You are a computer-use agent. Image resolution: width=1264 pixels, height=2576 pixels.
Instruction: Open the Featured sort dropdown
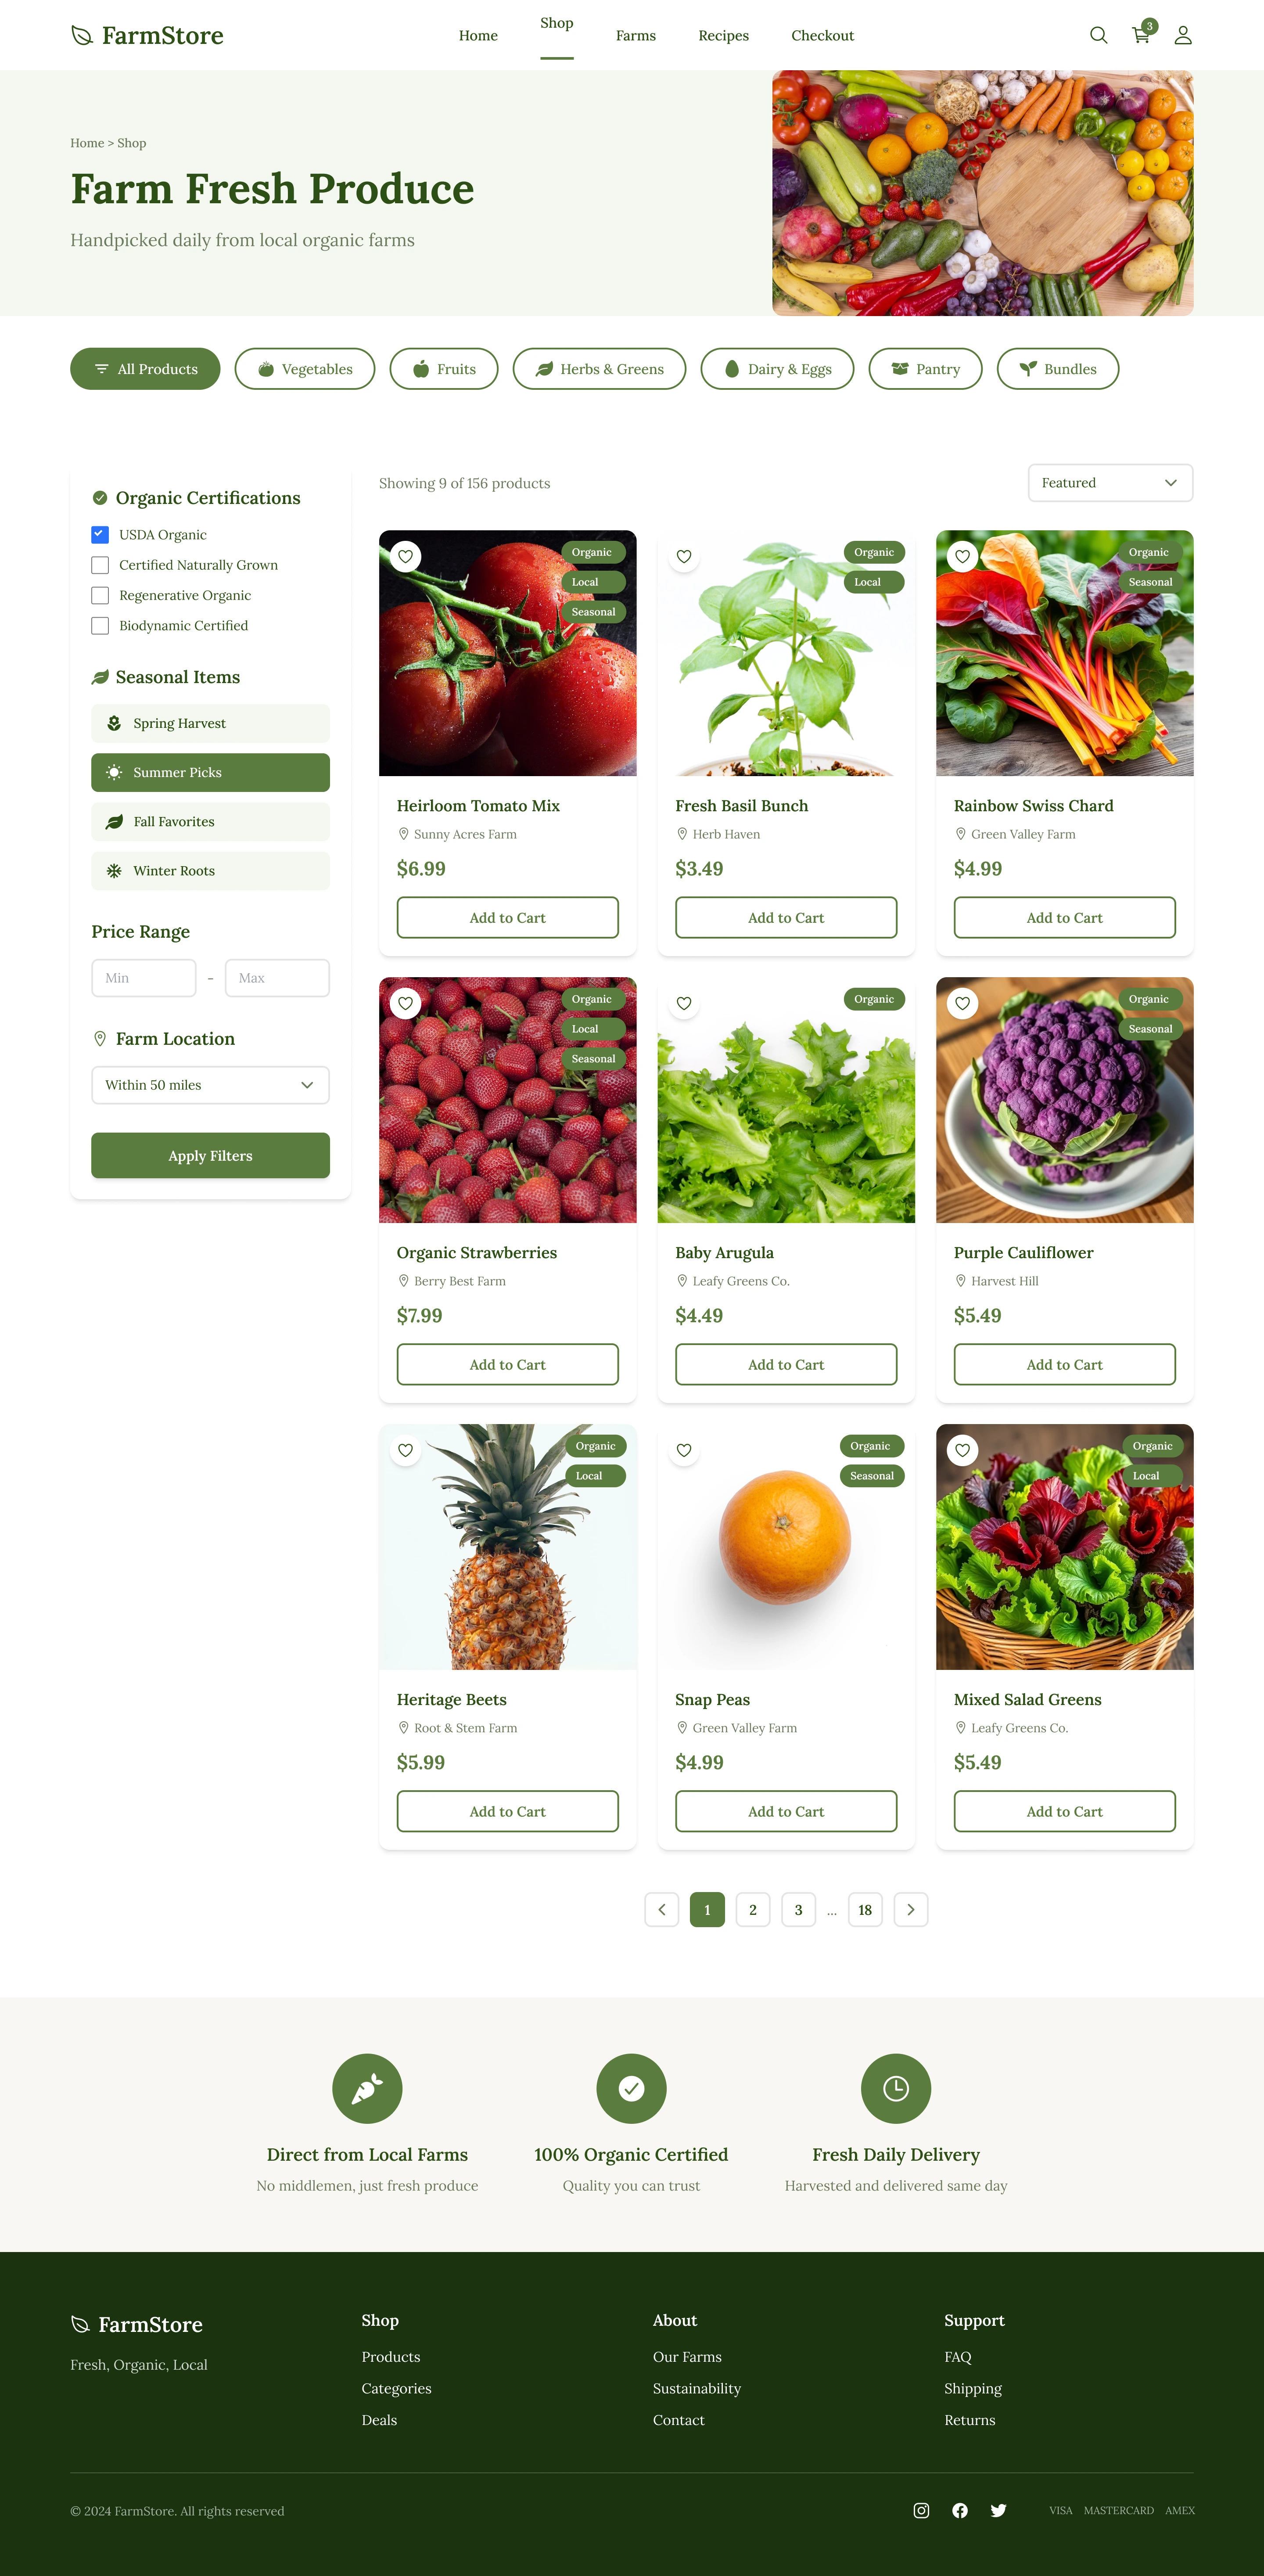point(1110,483)
